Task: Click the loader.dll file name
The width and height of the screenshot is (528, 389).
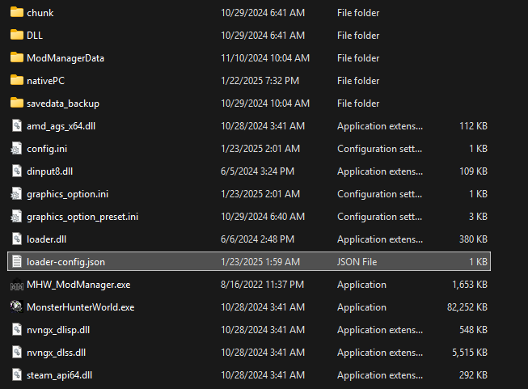Action: (45, 239)
